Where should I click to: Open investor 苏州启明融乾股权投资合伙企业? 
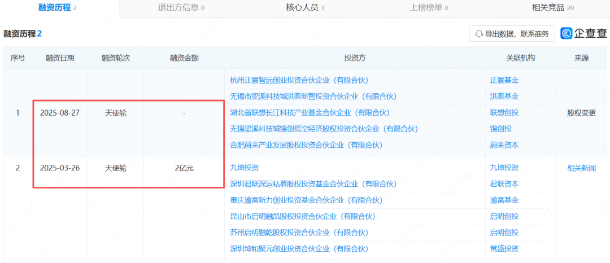pyautogui.click(x=299, y=233)
